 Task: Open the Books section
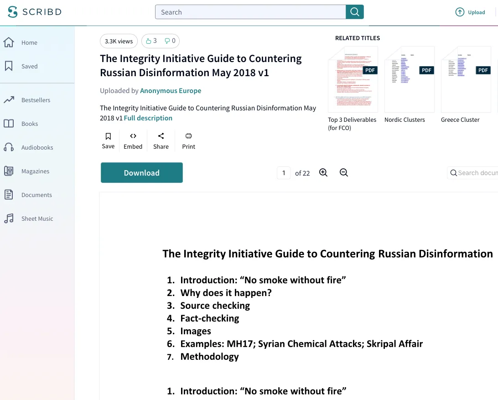click(30, 124)
